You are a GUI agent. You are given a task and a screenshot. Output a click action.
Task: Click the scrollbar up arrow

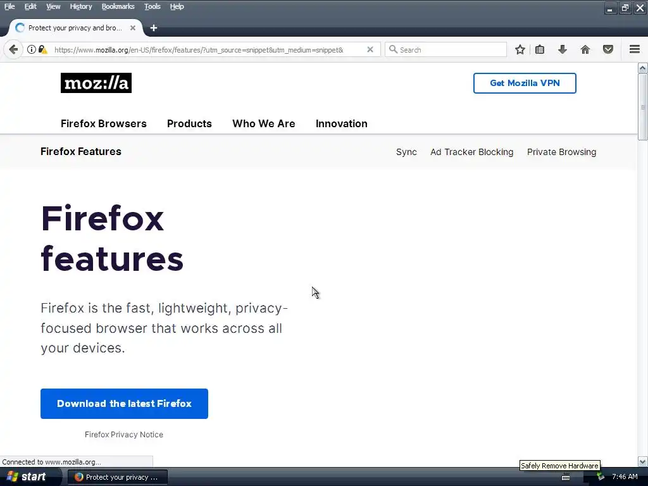tap(643, 68)
